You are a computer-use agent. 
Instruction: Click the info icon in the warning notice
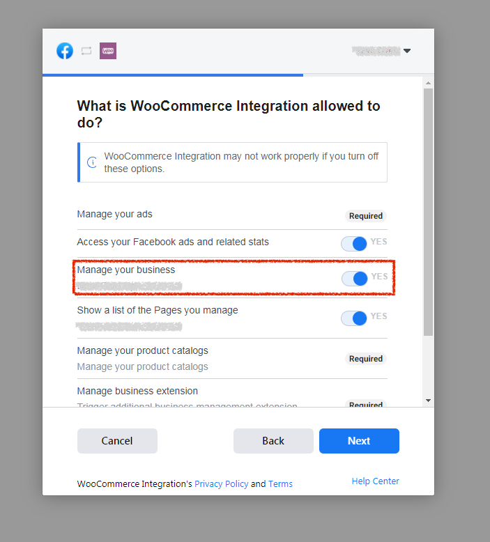click(92, 162)
